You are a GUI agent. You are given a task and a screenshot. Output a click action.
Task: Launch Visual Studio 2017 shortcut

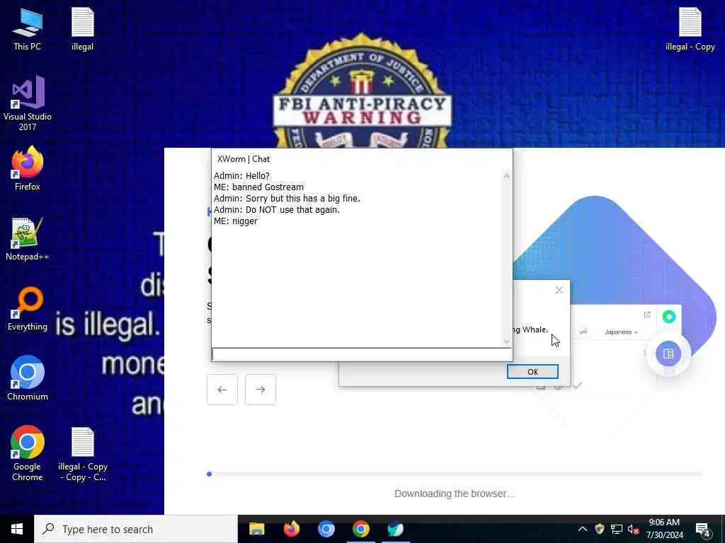pos(28,103)
